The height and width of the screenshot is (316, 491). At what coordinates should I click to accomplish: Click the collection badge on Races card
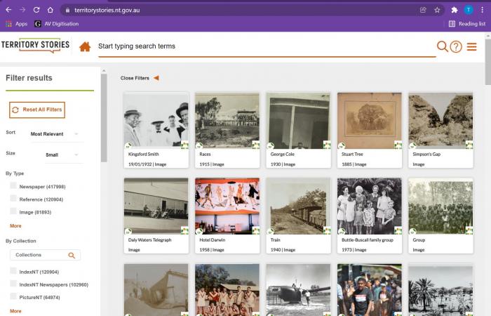(x=256, y=145)
